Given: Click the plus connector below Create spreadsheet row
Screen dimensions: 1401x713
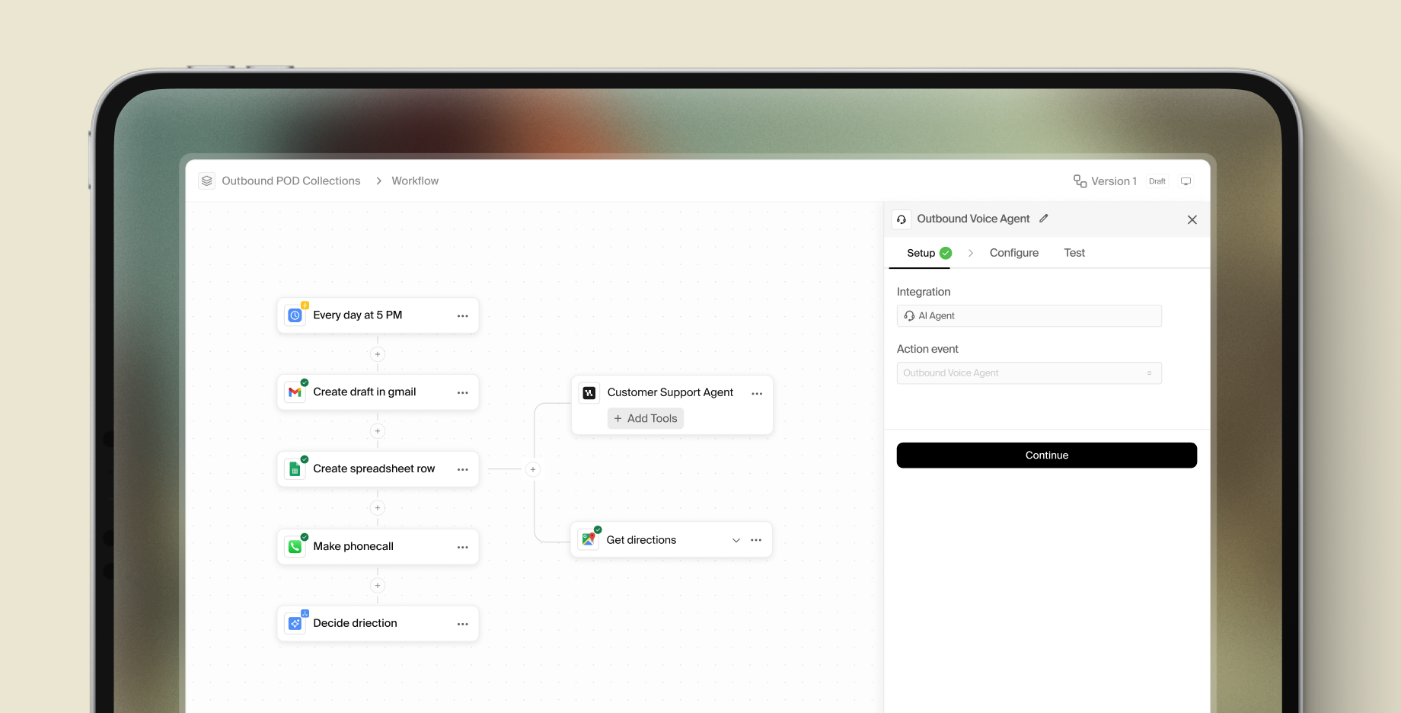Looking at the screenshot, I should (377, 507).
